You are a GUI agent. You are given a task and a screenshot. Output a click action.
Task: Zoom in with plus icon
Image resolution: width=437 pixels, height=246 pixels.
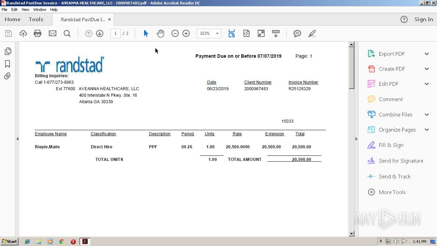tap(186, 33)
